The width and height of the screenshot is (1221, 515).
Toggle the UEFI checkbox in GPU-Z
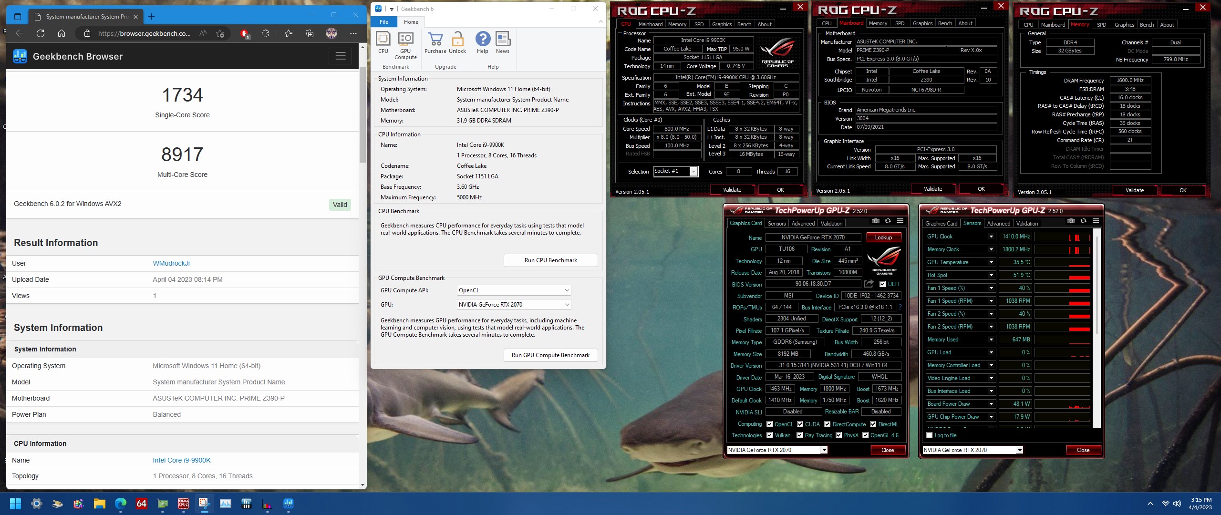pyautogui.click(x=882, y=284)
